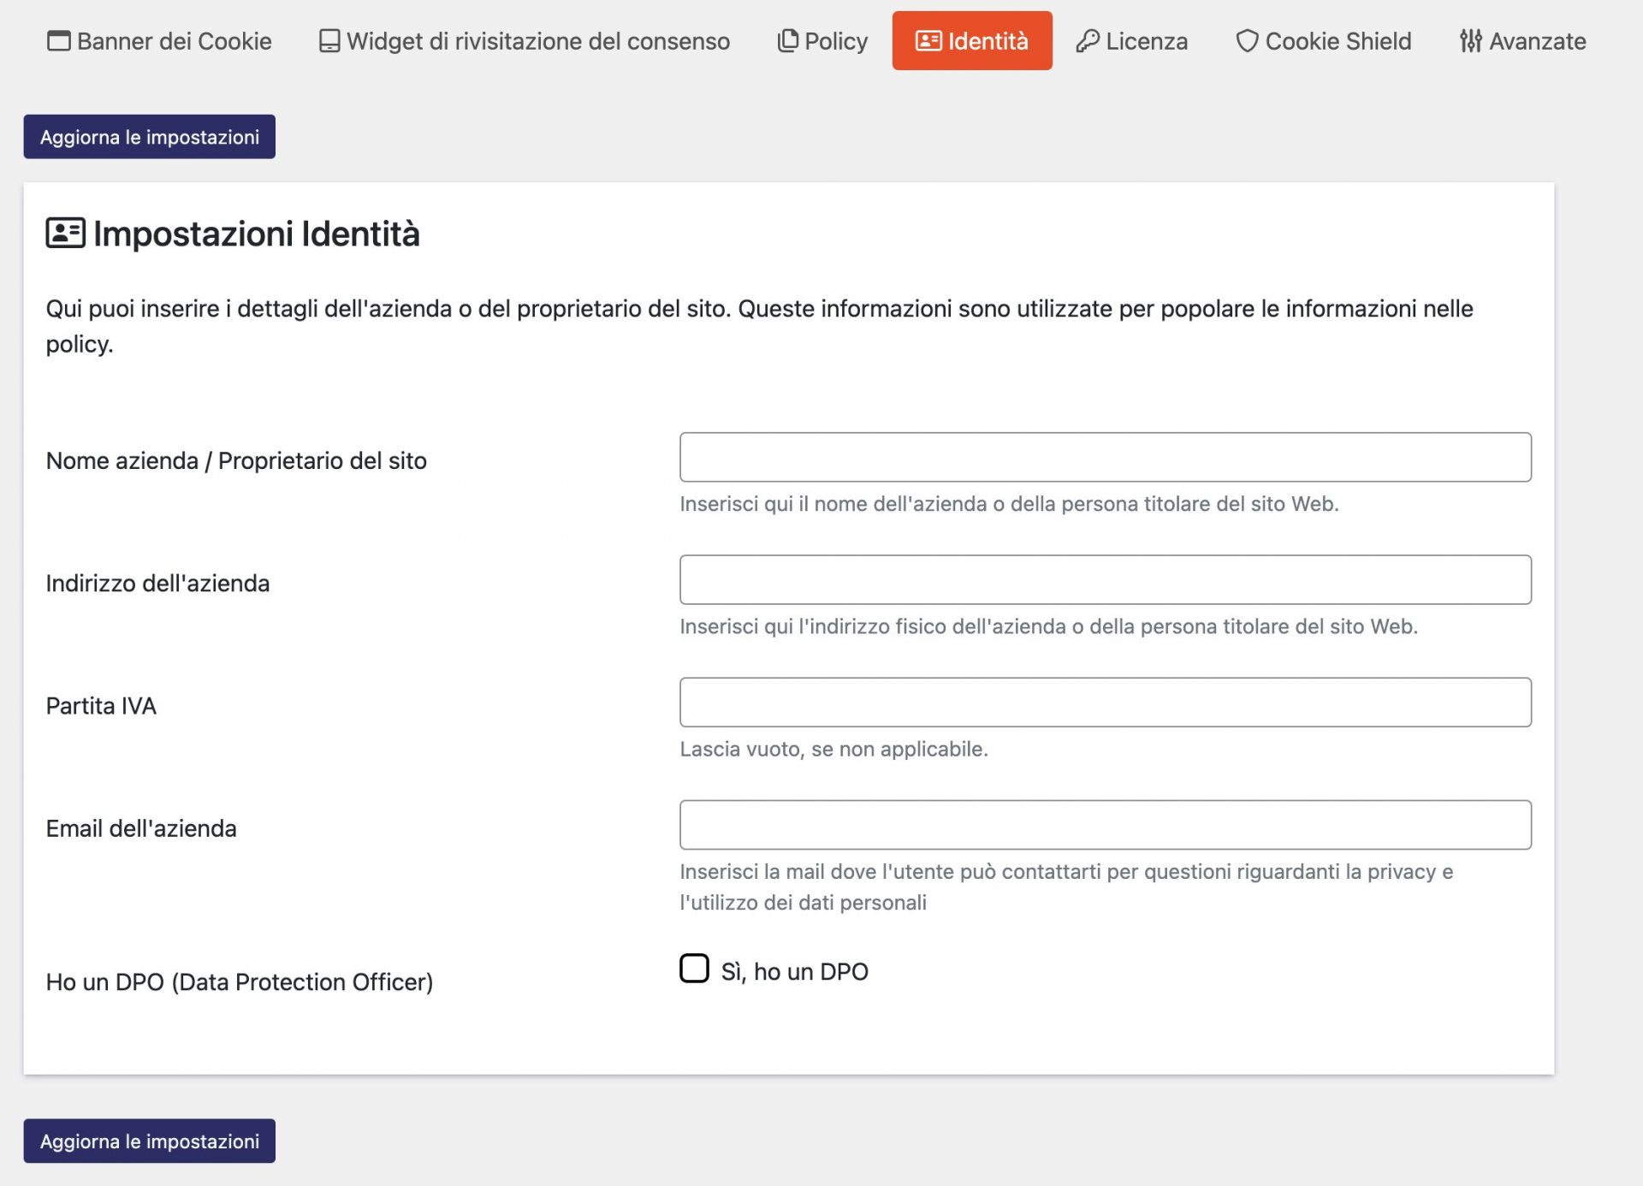Click the top Aggiorna le impostazioni button
The width and height of the screenshot is (1643, 1186).
coord(150,137)
